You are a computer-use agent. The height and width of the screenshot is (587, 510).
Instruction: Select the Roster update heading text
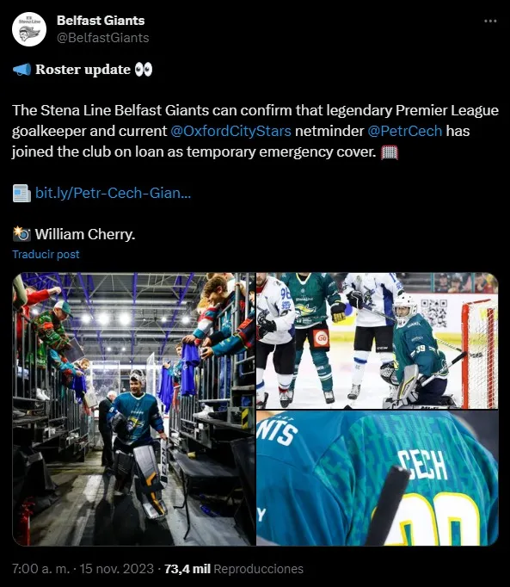(x=83, y=70)
